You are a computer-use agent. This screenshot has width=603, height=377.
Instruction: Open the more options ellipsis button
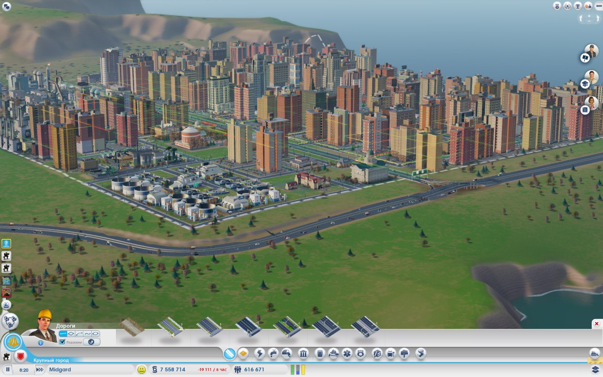(x=598, y=6)
